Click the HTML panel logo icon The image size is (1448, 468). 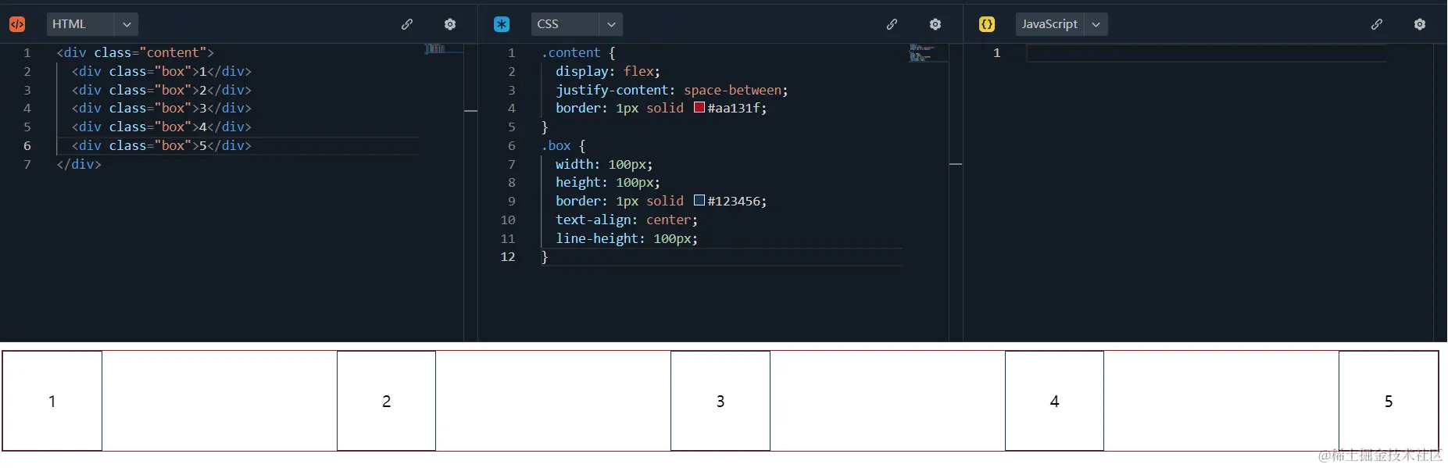16,24
